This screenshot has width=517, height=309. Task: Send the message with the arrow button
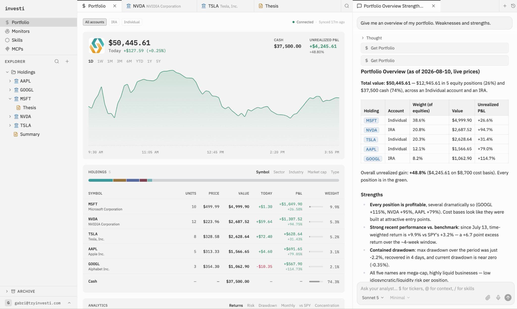[508, 298]
